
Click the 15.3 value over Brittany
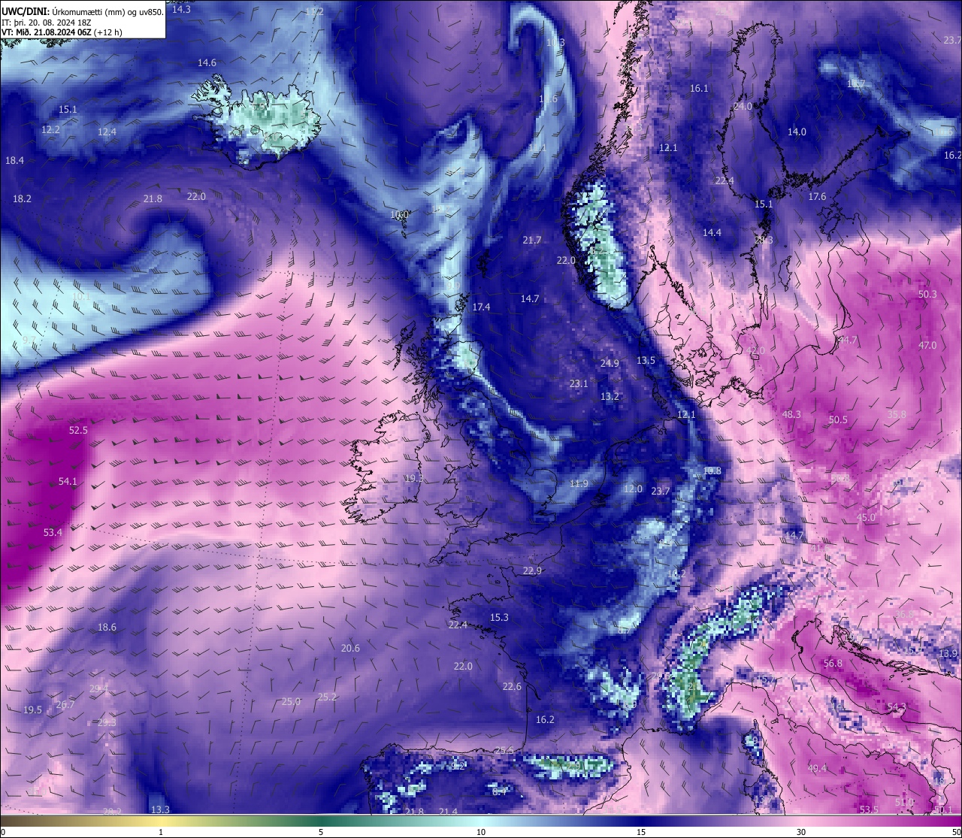click(x=499, y=617)
